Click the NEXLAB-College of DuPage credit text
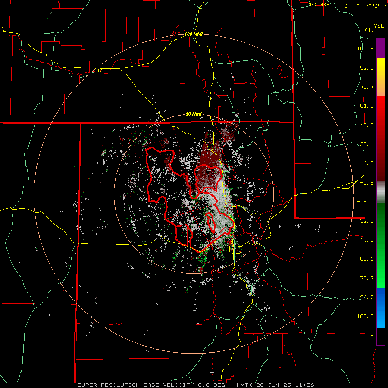The width and height of the screenshot is (388, 388). [347, 5]
